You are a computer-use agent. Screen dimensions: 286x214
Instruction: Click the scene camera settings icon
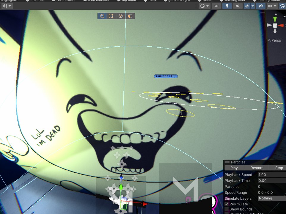pyautogui.click(x=270, y=6)
